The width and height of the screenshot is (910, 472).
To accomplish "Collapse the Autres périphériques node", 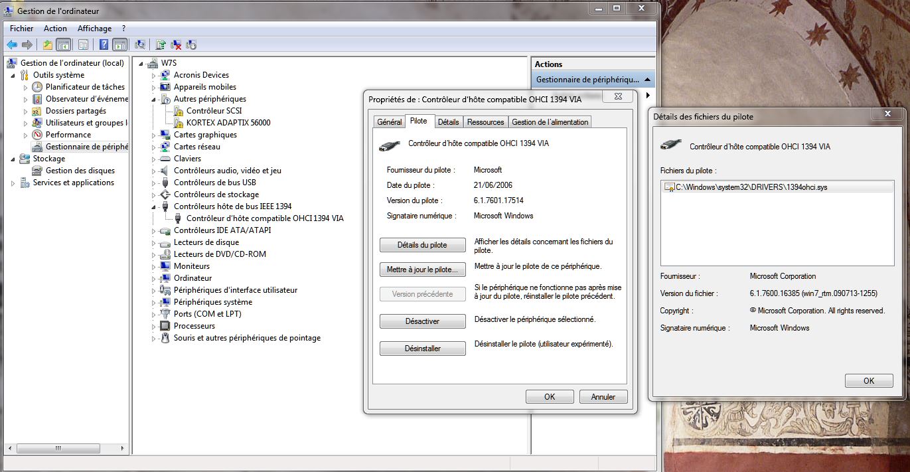I will 154,99.
